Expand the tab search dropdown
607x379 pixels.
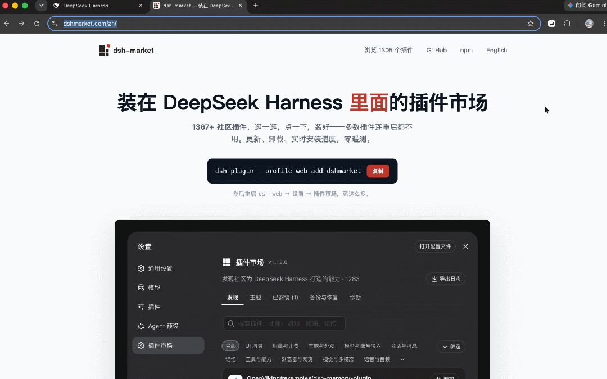42,6
